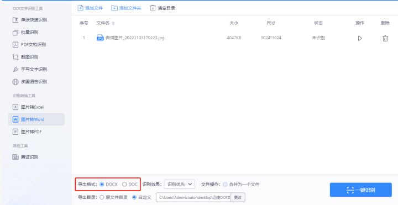398x205 pixels.
Task: Click the 添加文件 label
Action: click(x=94, y=8)
